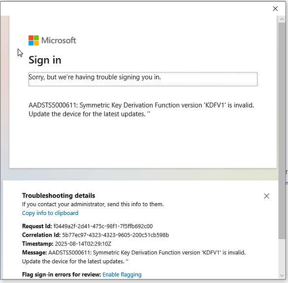Click the 'Flag sign-in errors for review' label

pos(62,274)
